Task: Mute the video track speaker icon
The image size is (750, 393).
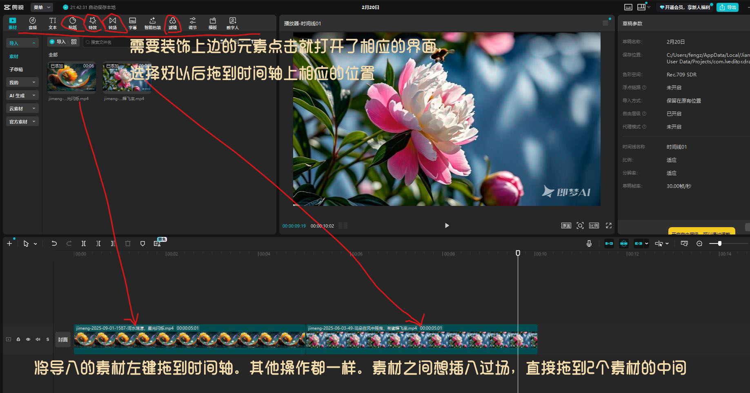Action: [x=38, y=339]
